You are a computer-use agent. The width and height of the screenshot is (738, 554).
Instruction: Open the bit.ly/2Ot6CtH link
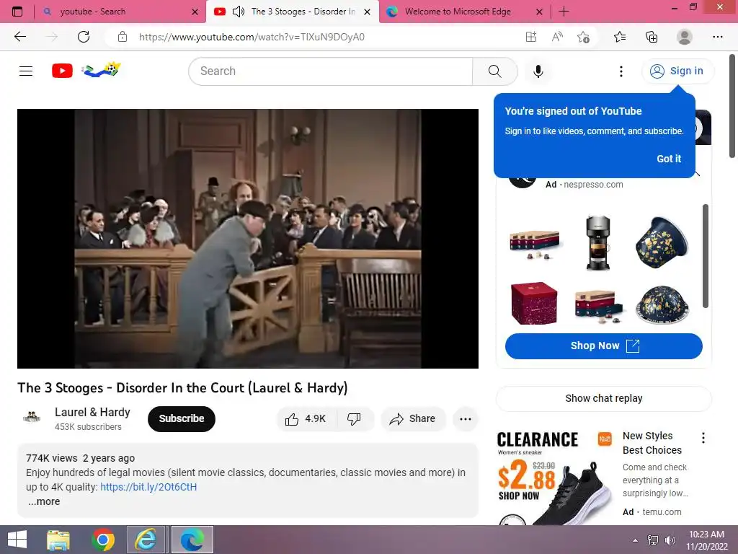(148, 487)
